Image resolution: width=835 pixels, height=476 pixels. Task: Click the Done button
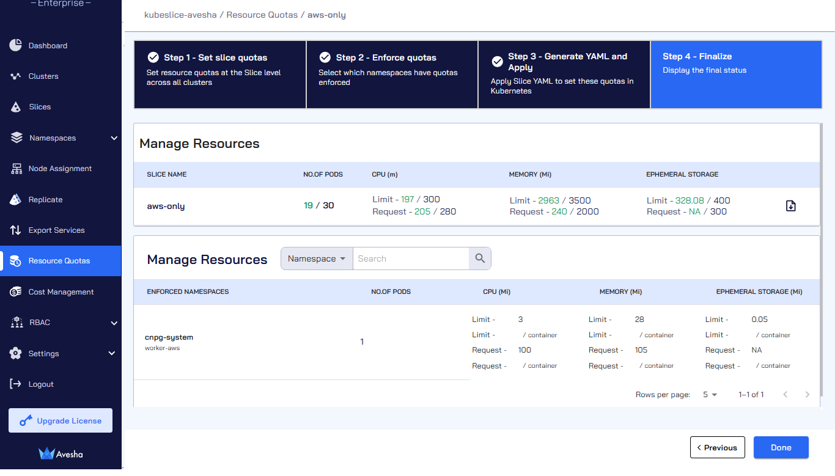point(781,447)
